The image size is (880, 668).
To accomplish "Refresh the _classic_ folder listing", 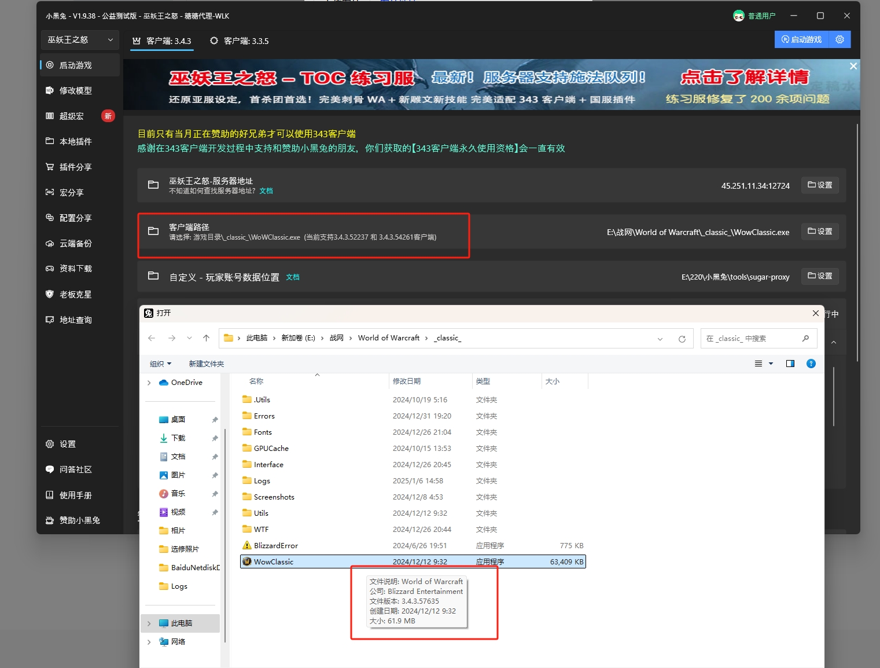I will pos(682,339).
